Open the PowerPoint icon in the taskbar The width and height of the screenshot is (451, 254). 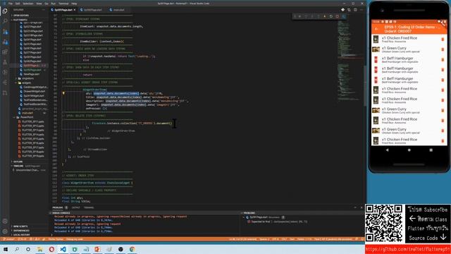pos(97,249)
